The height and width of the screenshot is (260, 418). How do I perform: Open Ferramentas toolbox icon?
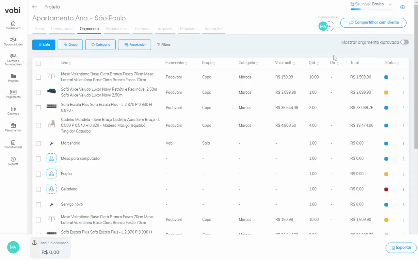click(13, 126)
